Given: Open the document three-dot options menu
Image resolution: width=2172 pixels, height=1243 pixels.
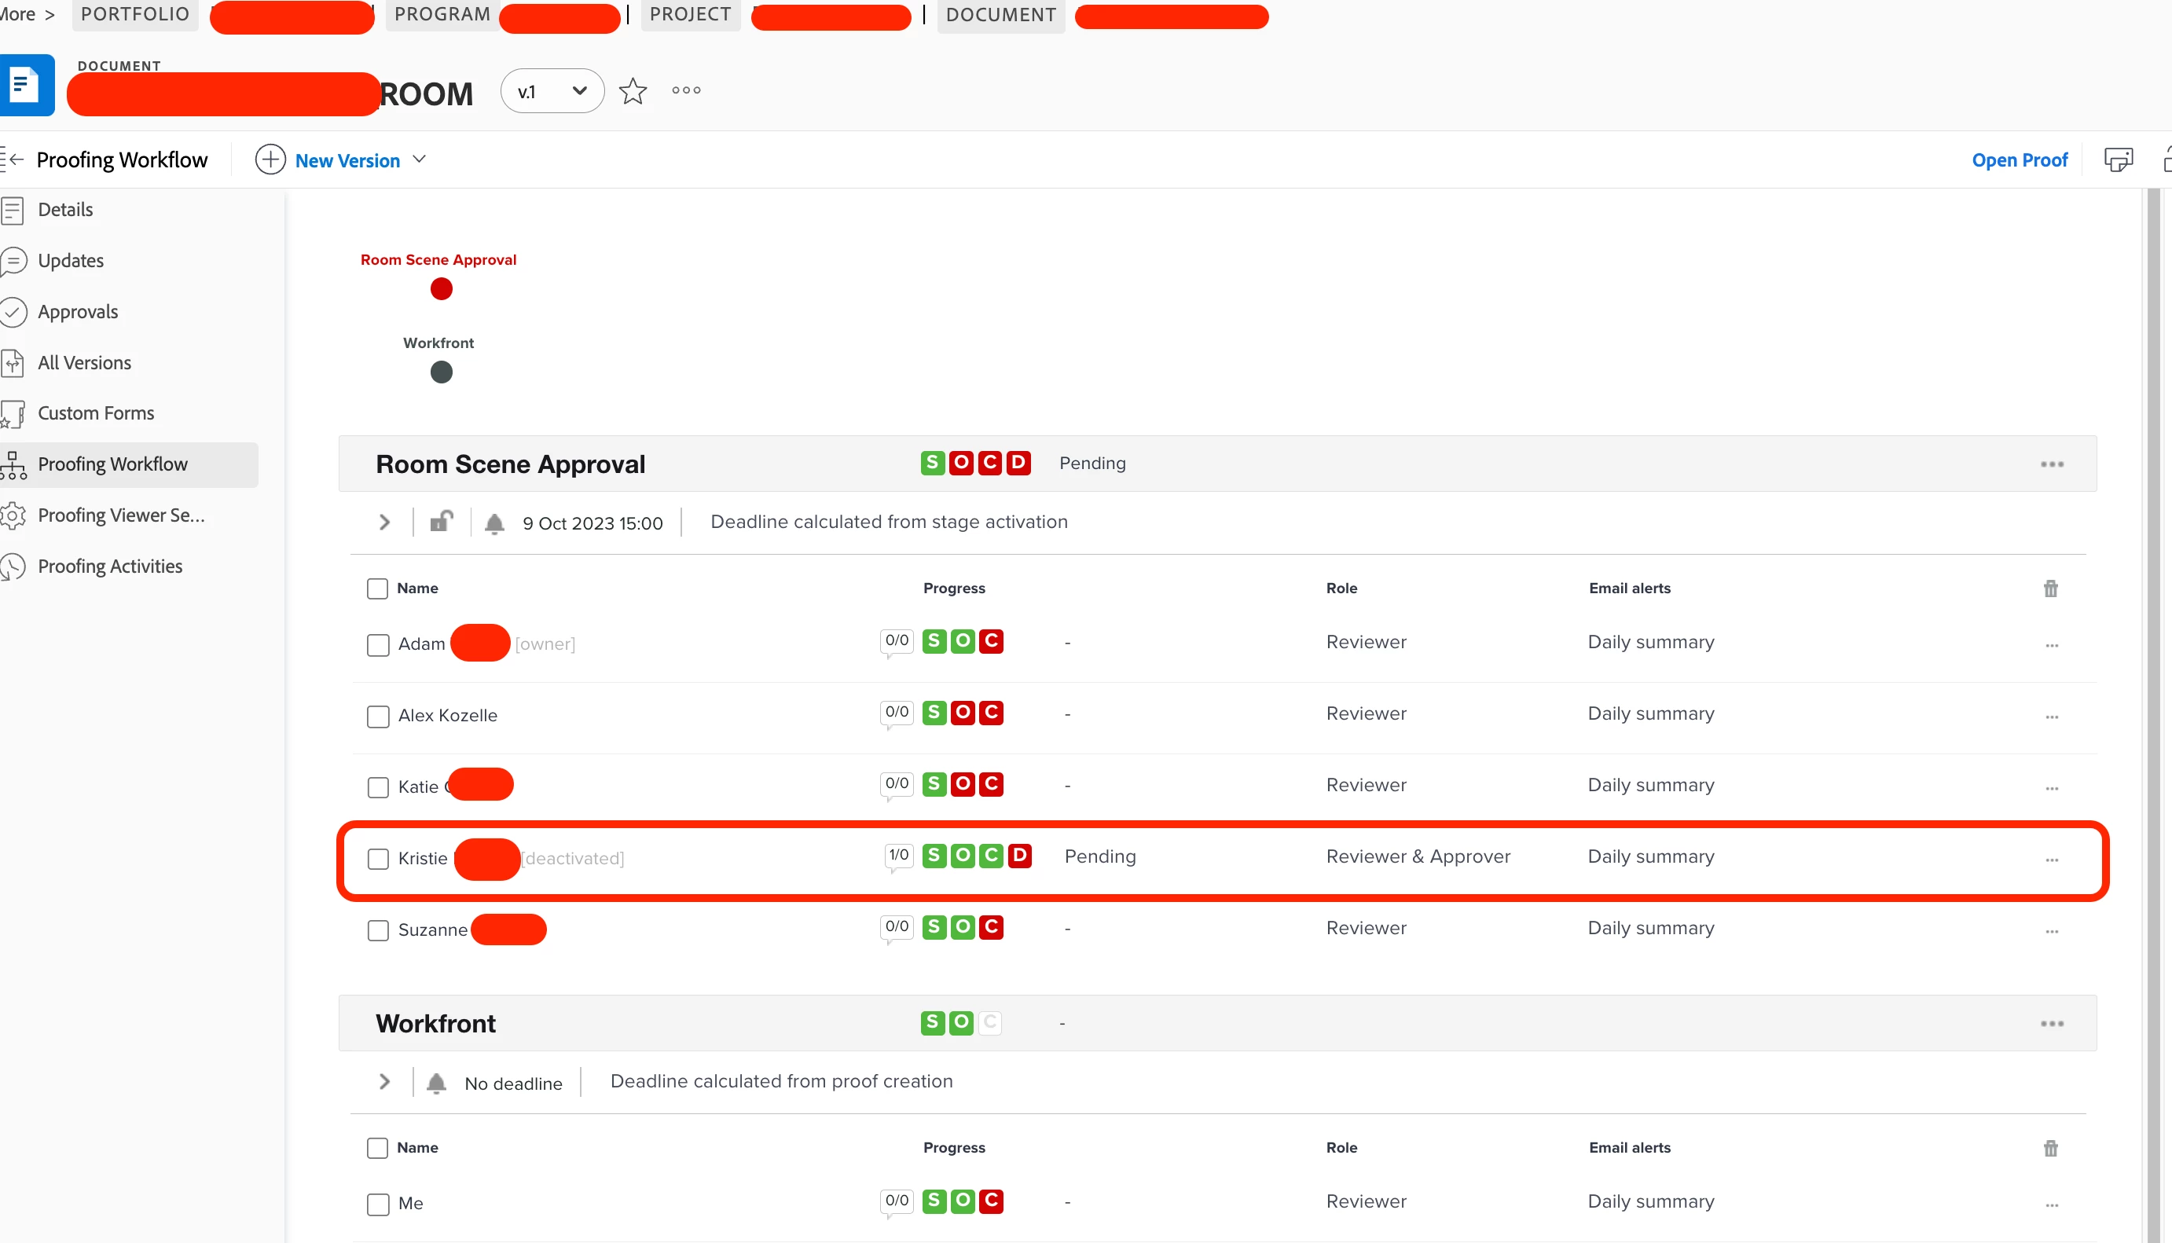Looking at the screenshot, I should (685, 90).
